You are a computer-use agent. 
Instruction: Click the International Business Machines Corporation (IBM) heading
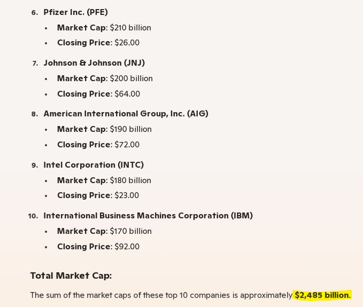pos(148,216)
